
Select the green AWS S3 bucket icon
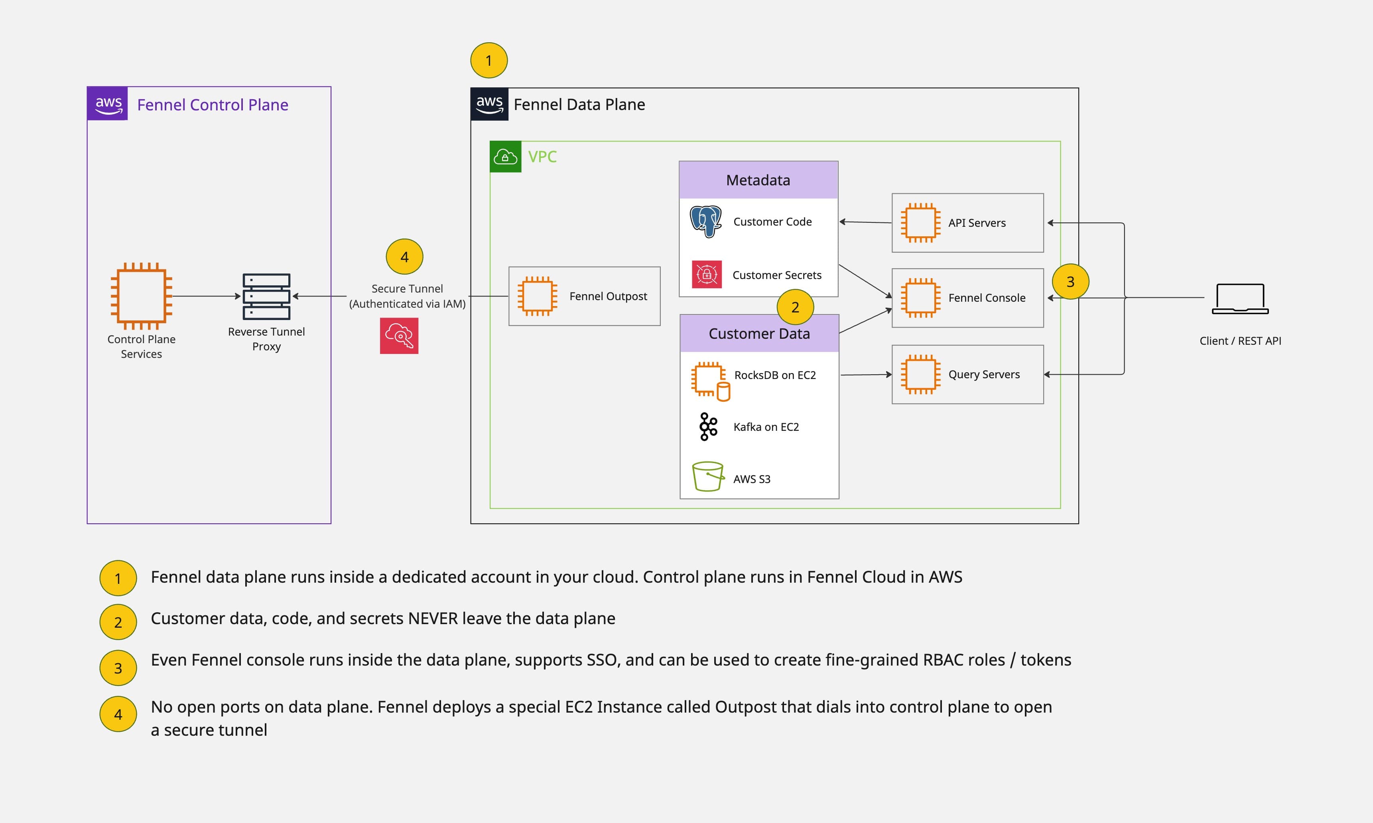pyautogui.click(x=708, y=476)
